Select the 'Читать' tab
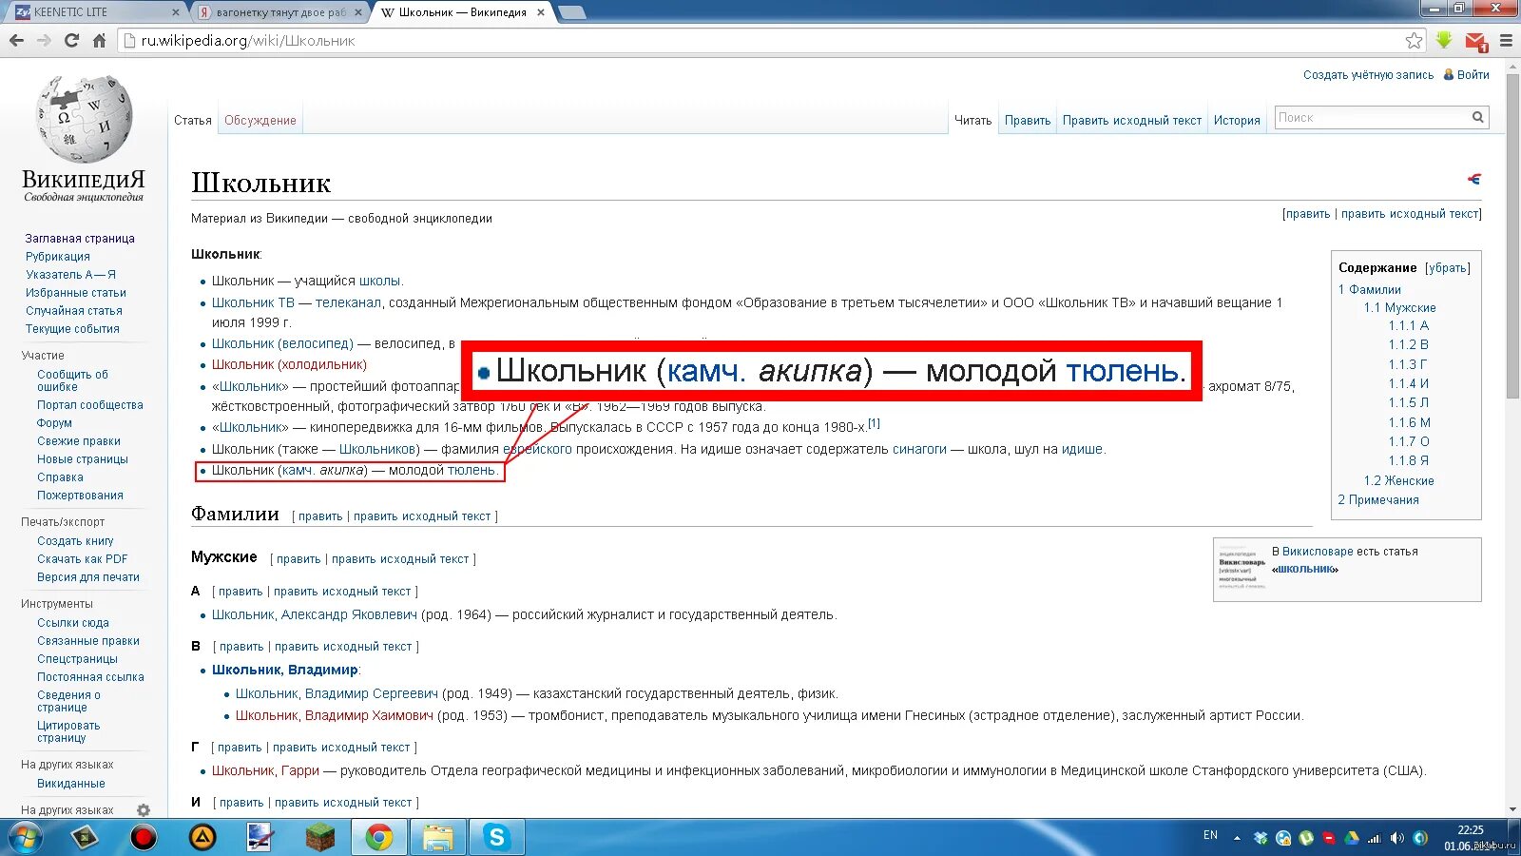 click(972, 121)
